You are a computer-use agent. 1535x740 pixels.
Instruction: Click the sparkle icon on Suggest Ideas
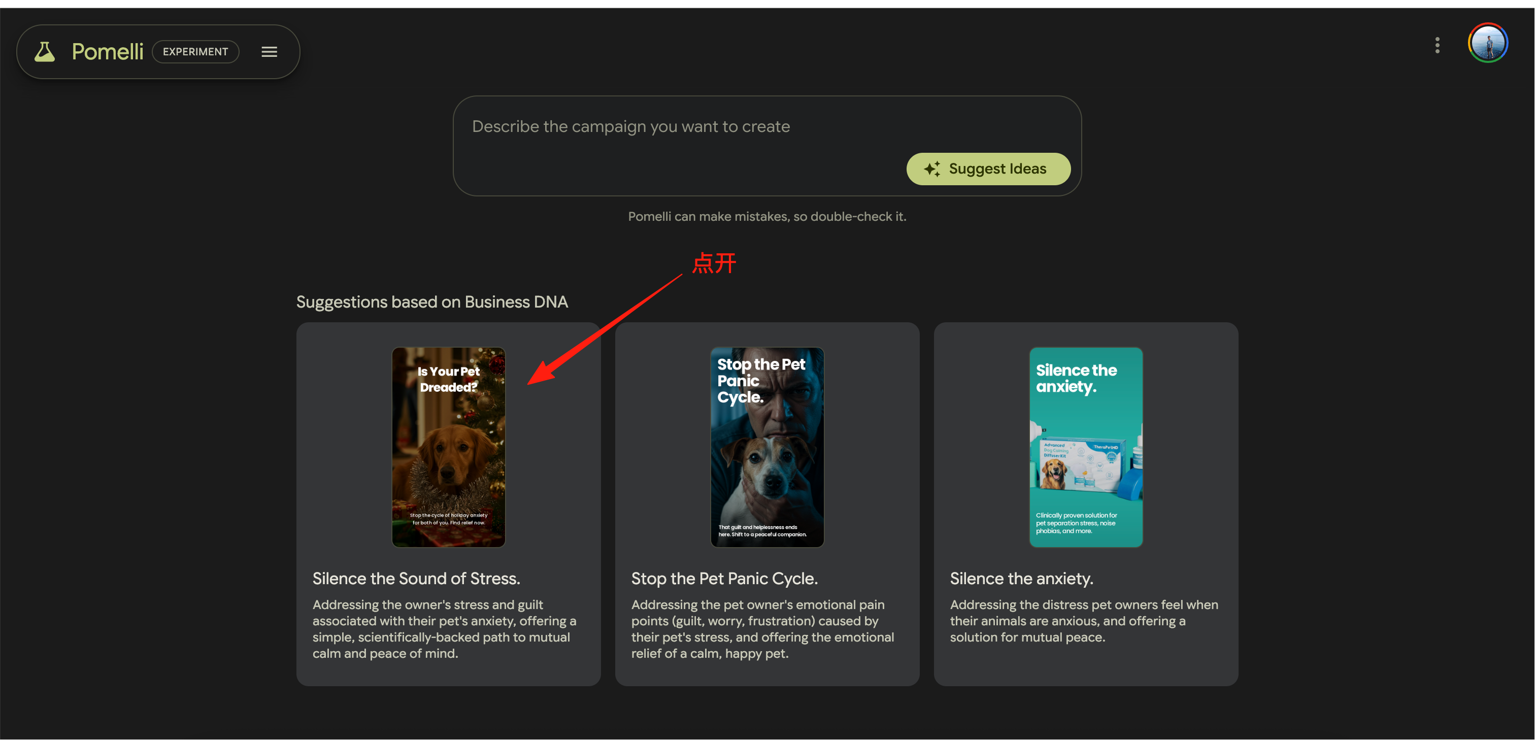point(932,169)
